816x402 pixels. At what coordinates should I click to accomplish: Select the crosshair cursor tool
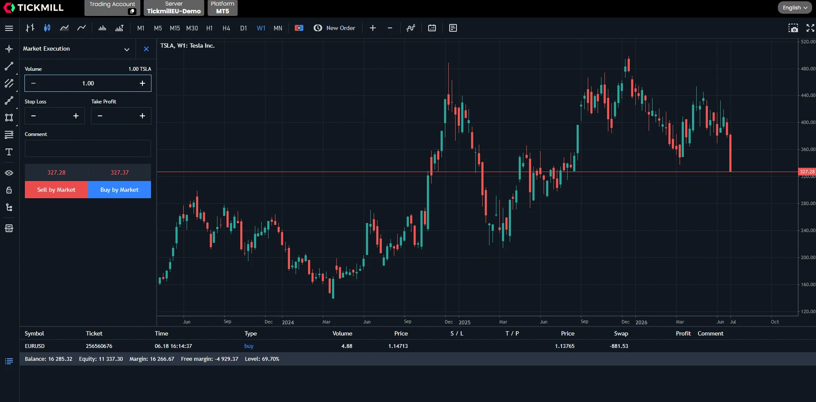9,49
